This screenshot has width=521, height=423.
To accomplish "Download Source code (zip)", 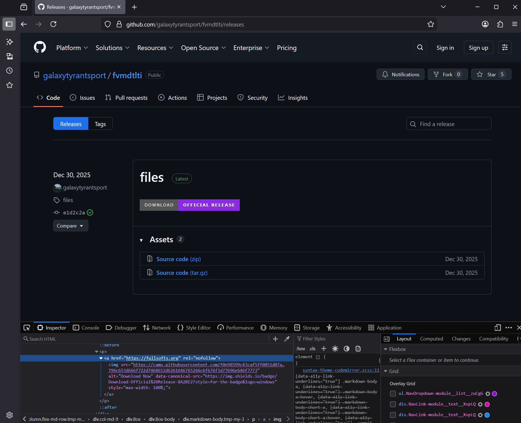I will (178, 259).
